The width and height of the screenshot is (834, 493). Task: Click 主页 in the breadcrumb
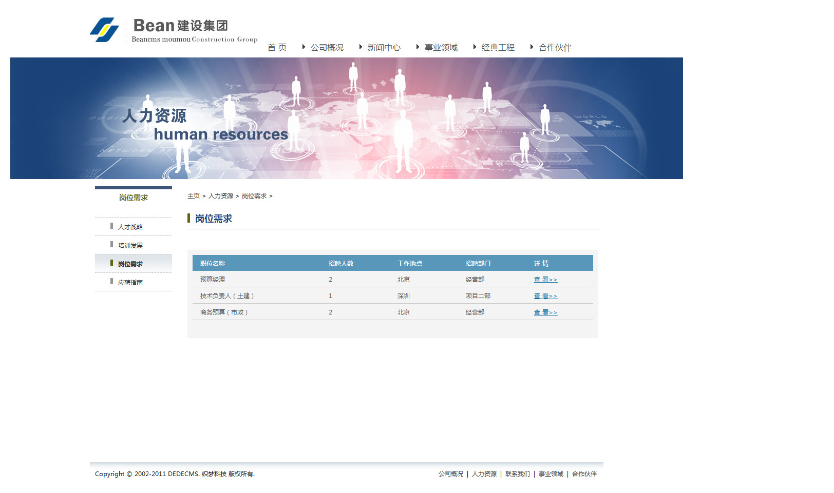point(194,196)
